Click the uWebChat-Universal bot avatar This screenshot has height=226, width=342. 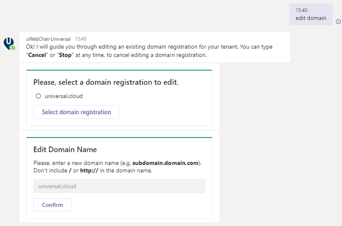tap(9, 43)
